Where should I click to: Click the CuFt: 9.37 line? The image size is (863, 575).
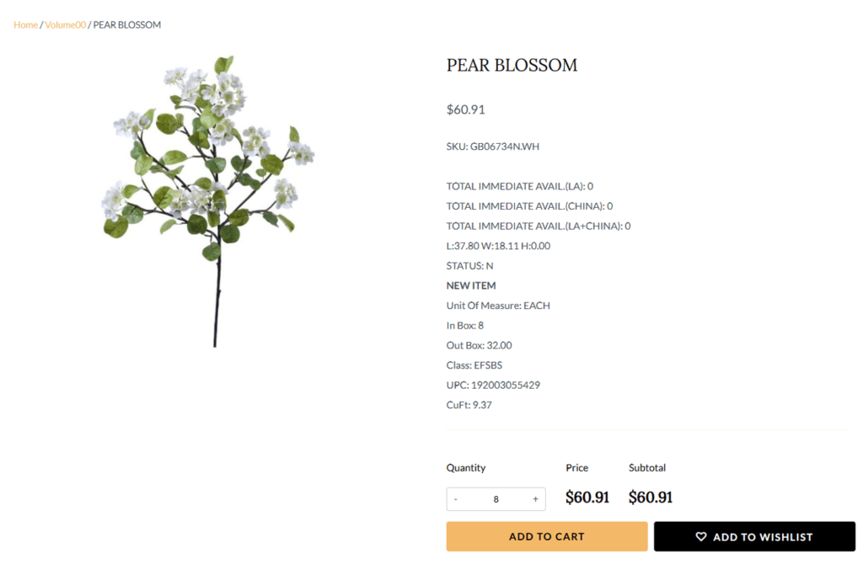point(469,405)
